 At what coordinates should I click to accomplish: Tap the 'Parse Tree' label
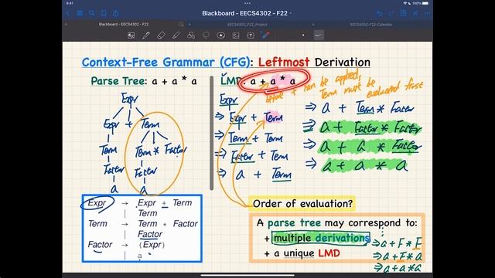tap(118, 81)
